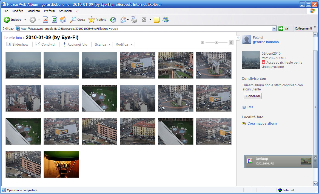Follow the Crea mappa album link
This screenshot has width=319, height=194.
262,124
